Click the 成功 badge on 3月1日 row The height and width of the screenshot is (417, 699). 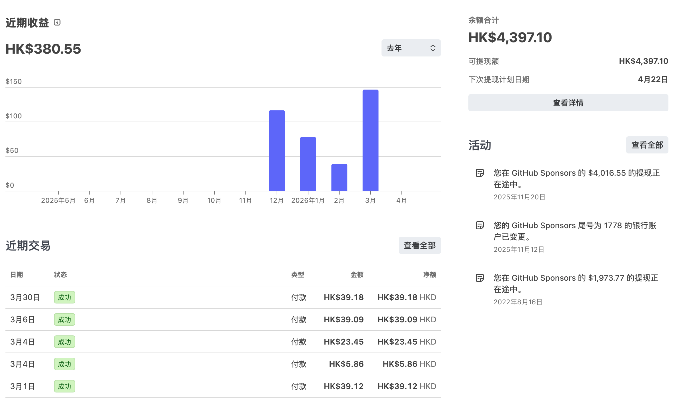[x=64, y=386]
